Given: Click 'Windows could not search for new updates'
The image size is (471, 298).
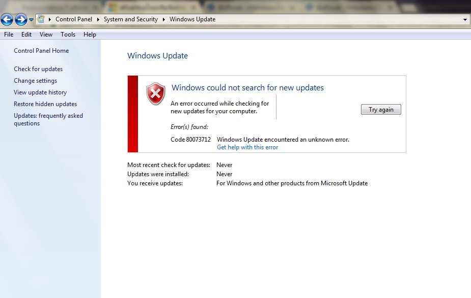Looking at the screenshot, I should point(247,88).
